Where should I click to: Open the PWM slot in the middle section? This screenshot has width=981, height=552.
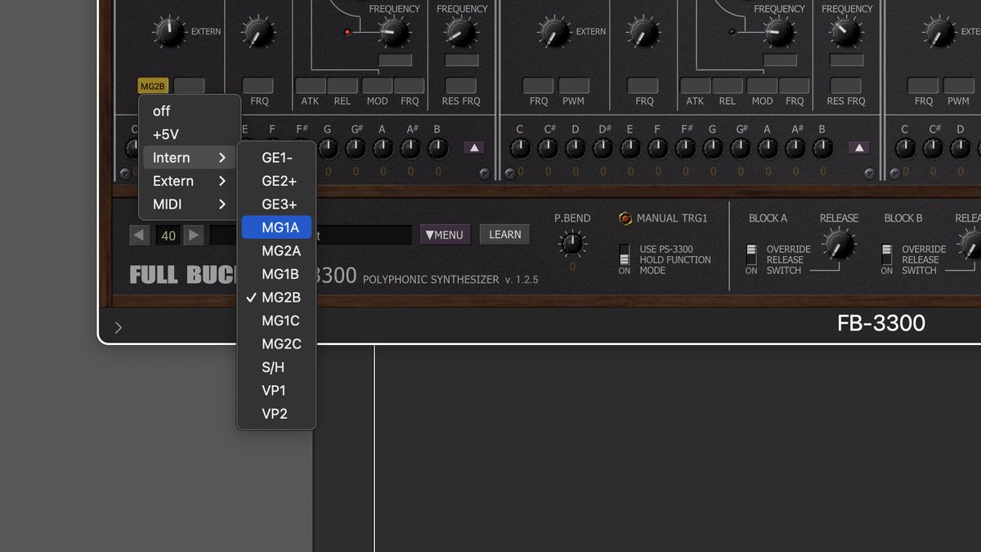[x=574, y=86]
